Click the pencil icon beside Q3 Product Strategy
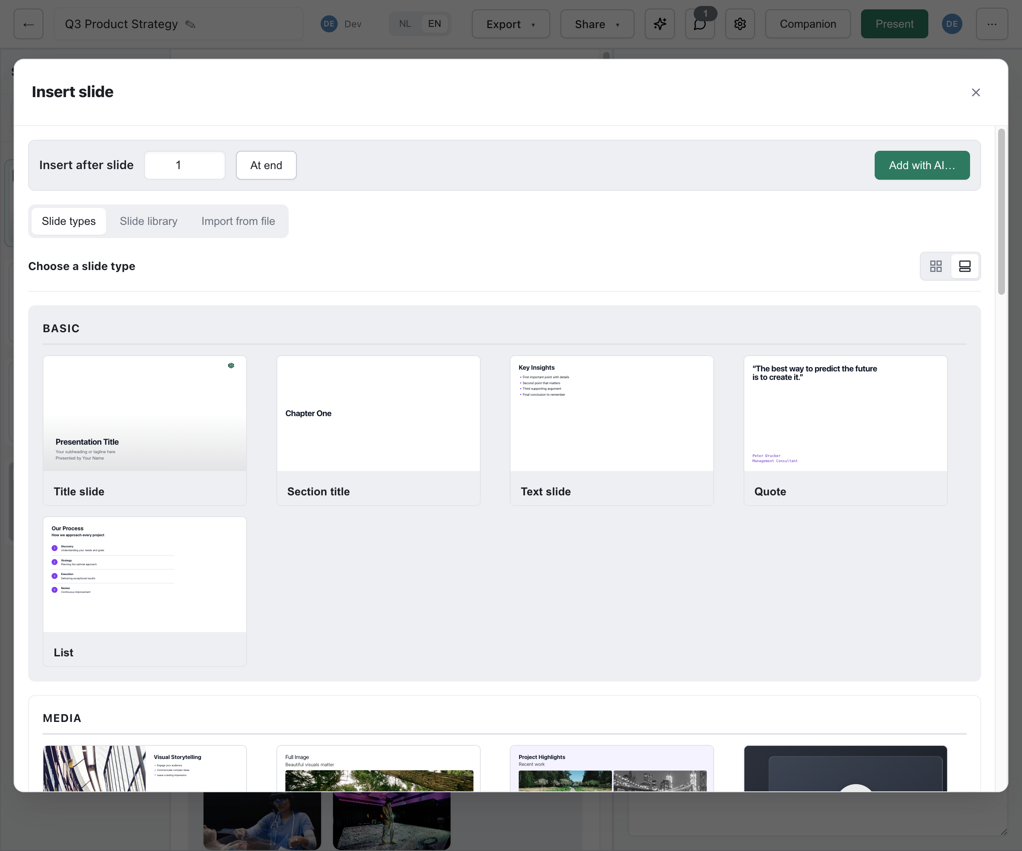Image resolution: width=1022 pixels, height=851 pixels. pos(190,24)
